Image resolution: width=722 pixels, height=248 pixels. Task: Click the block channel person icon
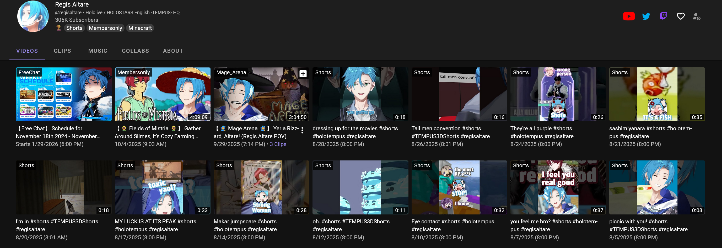coord(697,17)
